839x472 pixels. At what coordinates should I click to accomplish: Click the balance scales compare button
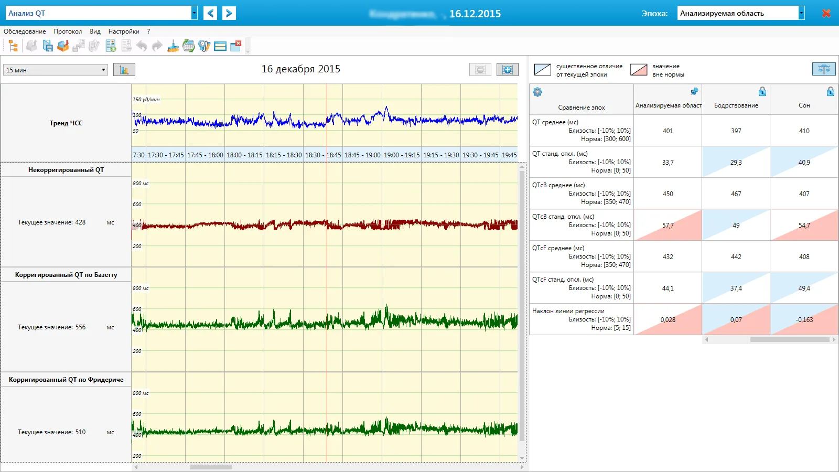pos(824,69)
